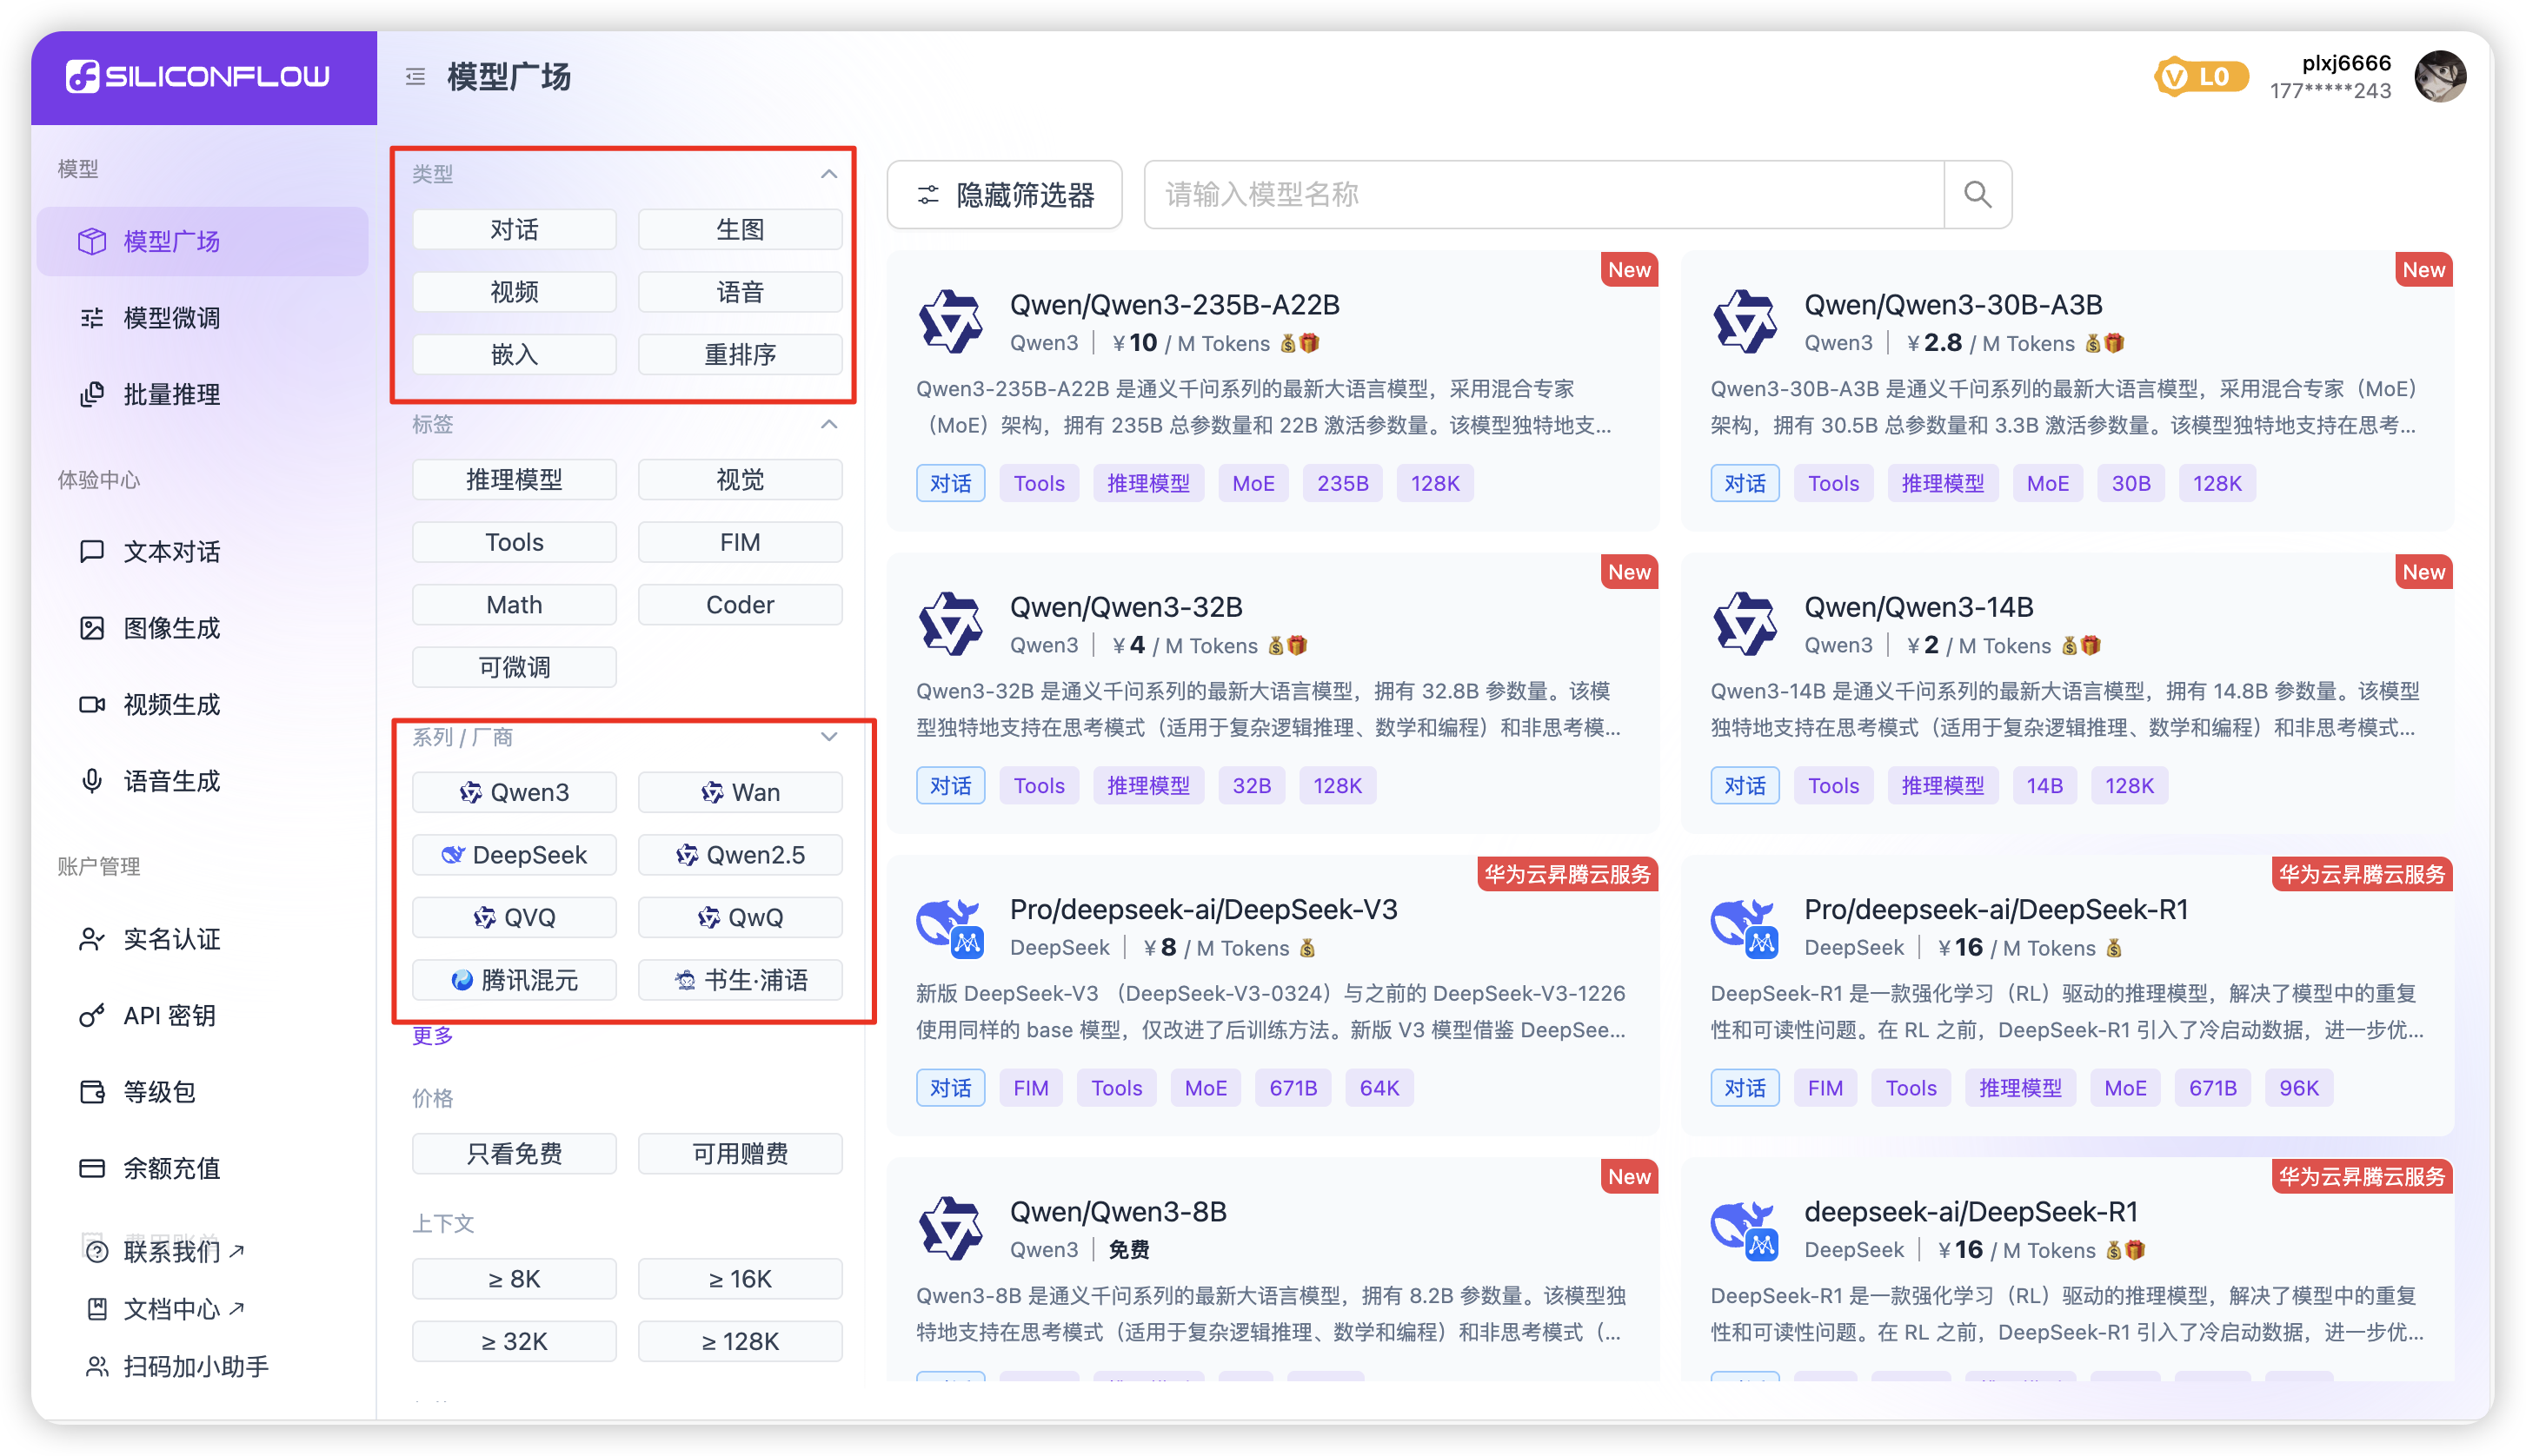Collapse the 标签 filter section chevron
Viewport: 2526px width, 1456px height.
[829, 425]
